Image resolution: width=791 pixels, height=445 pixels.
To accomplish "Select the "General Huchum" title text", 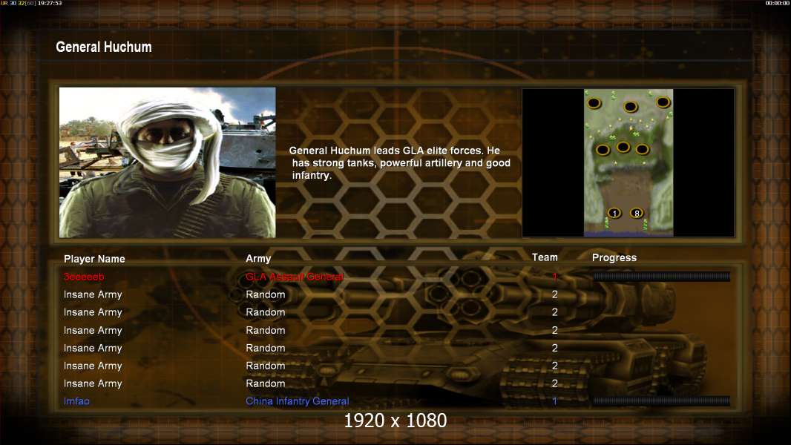I will tap(104, 47).
